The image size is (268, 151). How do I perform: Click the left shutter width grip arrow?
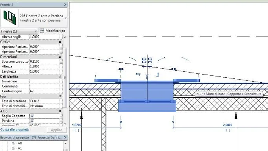coord(121,69)
